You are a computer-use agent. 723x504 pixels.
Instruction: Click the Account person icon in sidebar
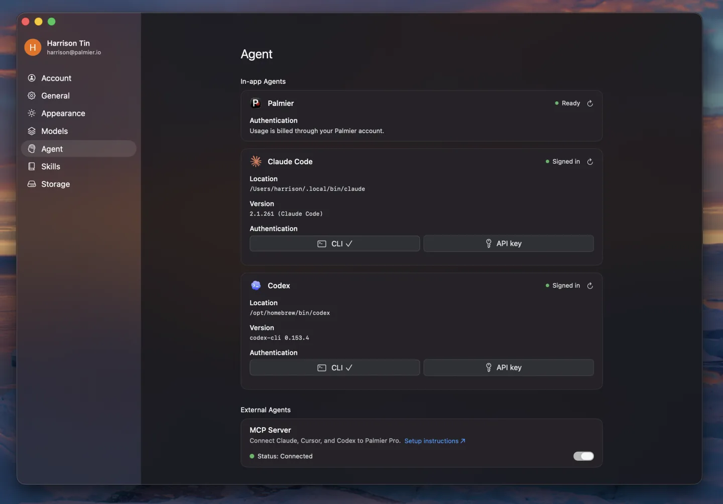point(32,78)
